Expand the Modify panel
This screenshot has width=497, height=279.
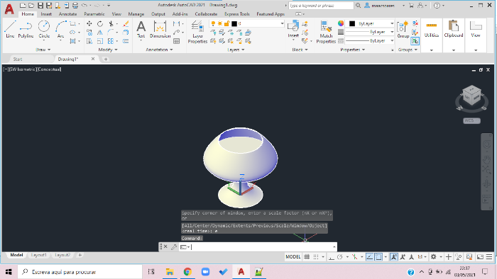[x=108, y=50]
